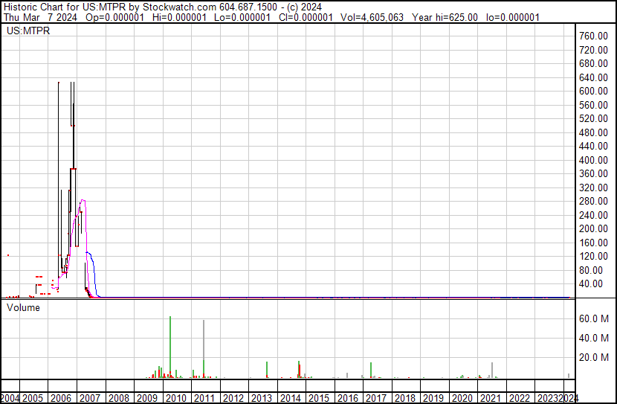Click the 'US:MTPR' ticker label in chart
617x404 pixels.
tap(28, 31)
